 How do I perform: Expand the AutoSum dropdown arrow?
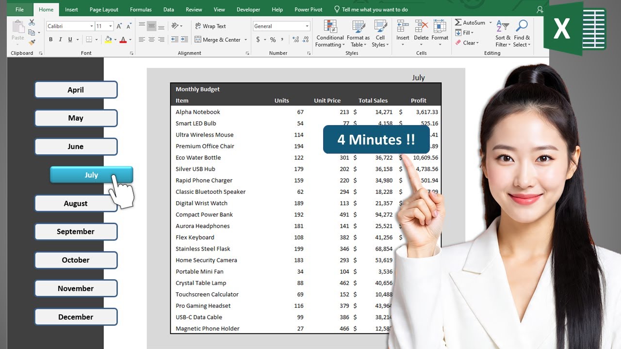[x=490, y=23]
